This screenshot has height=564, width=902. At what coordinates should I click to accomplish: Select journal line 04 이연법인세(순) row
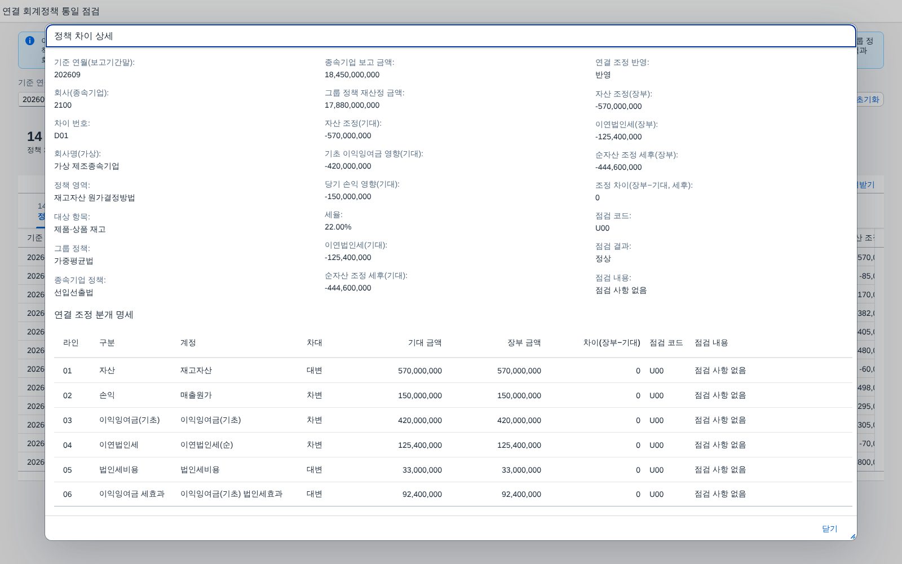click(x=453, y=445)
